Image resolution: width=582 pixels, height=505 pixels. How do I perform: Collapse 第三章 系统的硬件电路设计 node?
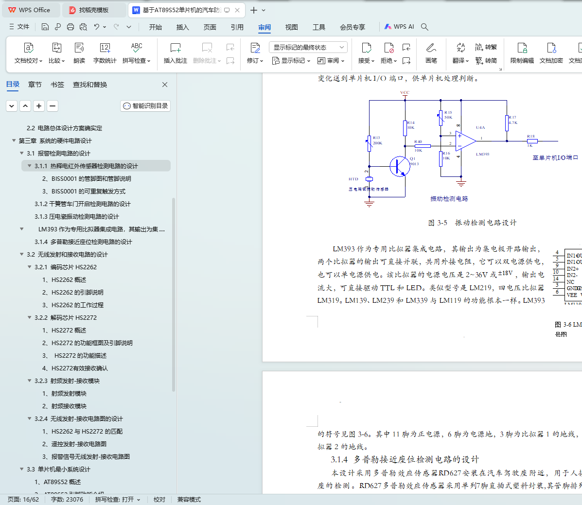(x=14, y=140)
